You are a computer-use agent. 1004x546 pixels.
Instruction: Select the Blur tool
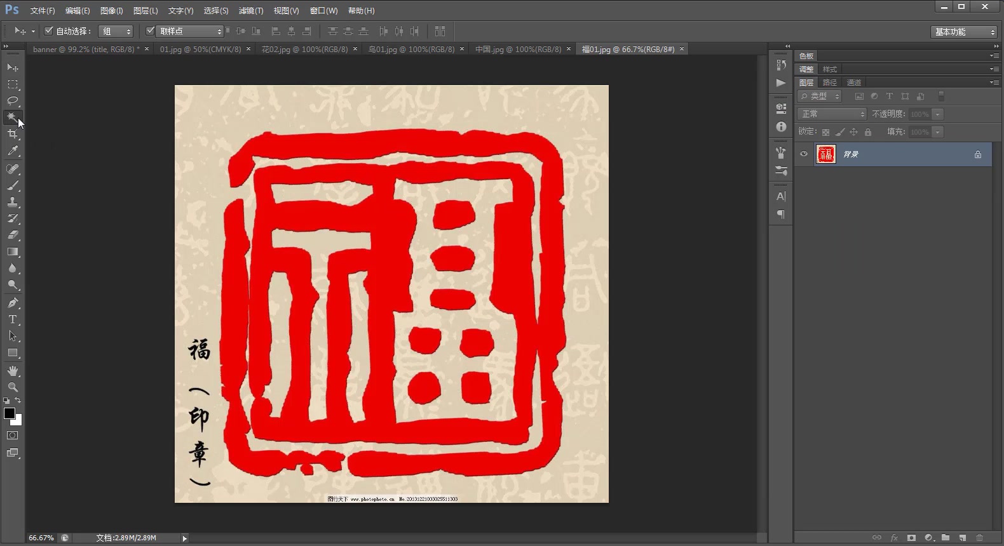coord(12,269)
